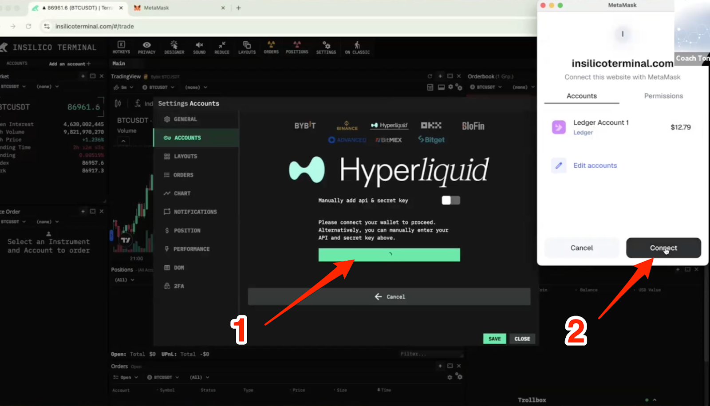Select the General settings section
710x406 pixels.
pos(196,119)
